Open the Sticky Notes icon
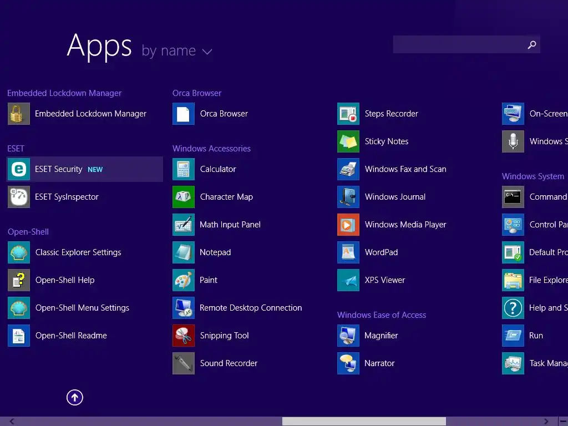This screenshot has width=568, height=426. 348,141
